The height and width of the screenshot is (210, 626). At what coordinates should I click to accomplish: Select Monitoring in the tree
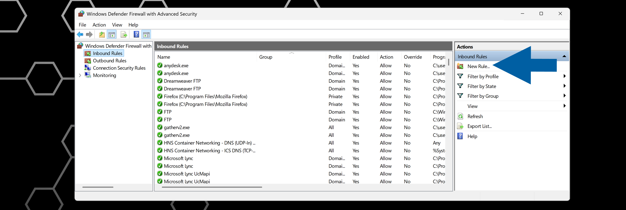[x=104, y=75]
